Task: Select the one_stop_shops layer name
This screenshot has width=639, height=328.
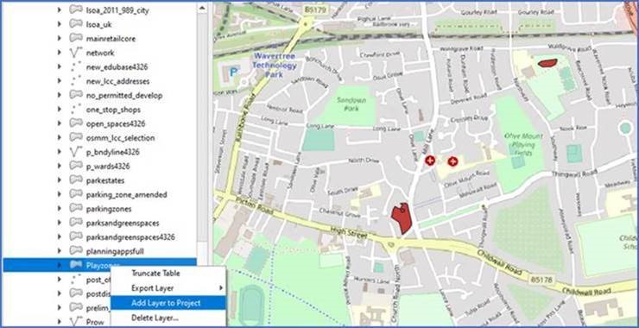Action: pos(113,110)
